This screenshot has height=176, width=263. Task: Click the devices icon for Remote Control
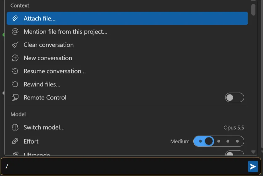click(15, 98)
